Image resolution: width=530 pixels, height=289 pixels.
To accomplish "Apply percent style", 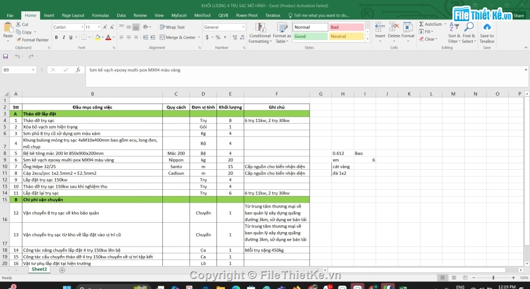I will 218,37.
